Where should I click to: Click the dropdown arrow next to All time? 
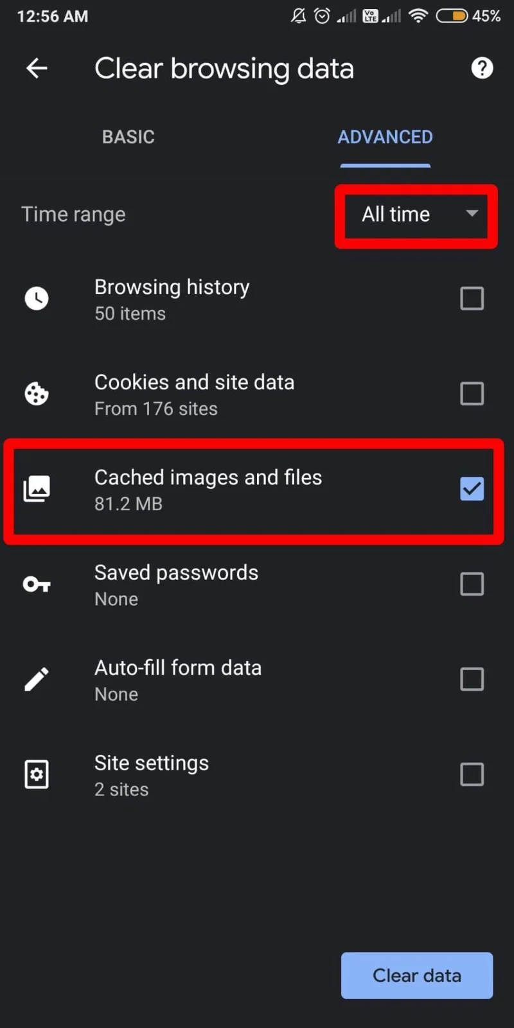tap(472, 215)
